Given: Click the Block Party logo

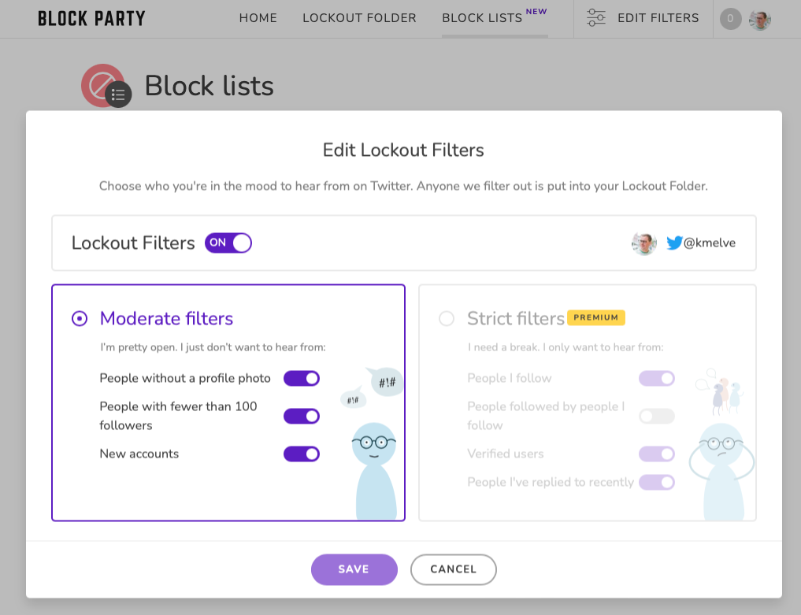Looking at the screenshot, I should click(x=91, y=18).
